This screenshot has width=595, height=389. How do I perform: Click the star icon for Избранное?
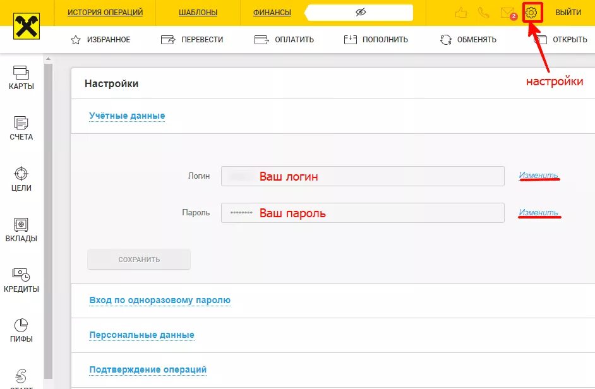click(76, 40)
